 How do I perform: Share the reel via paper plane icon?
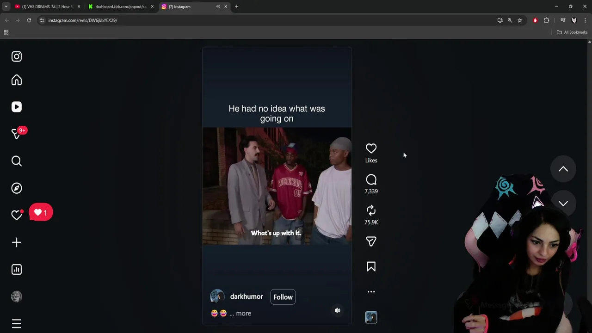tap(371, 241)
